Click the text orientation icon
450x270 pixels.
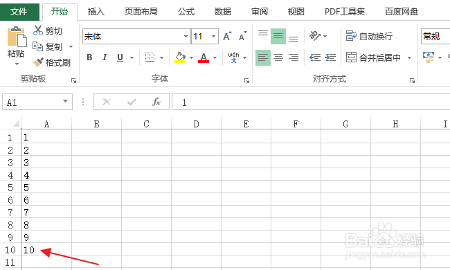tap(315, 36)
